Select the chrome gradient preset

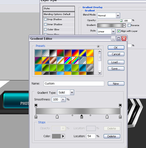click(60, 61)
